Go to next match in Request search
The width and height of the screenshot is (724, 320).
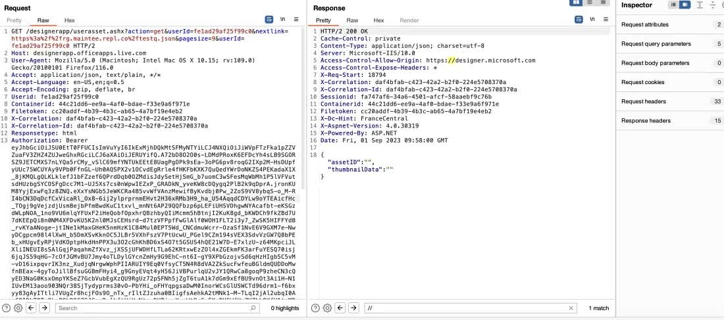[44, 308]
